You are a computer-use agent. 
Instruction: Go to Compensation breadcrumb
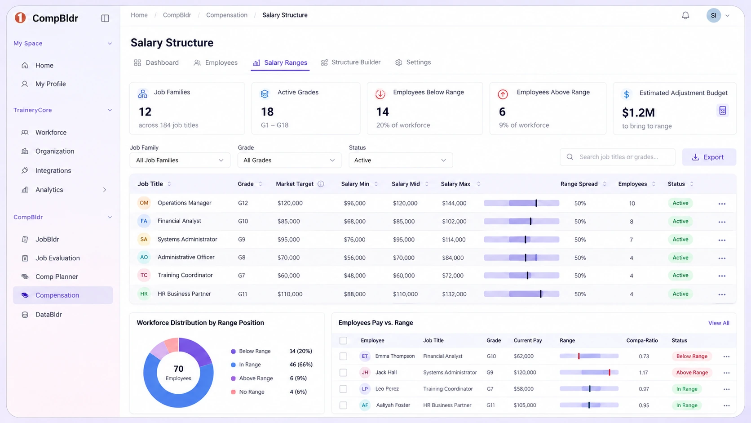click(x=227, y=15)
